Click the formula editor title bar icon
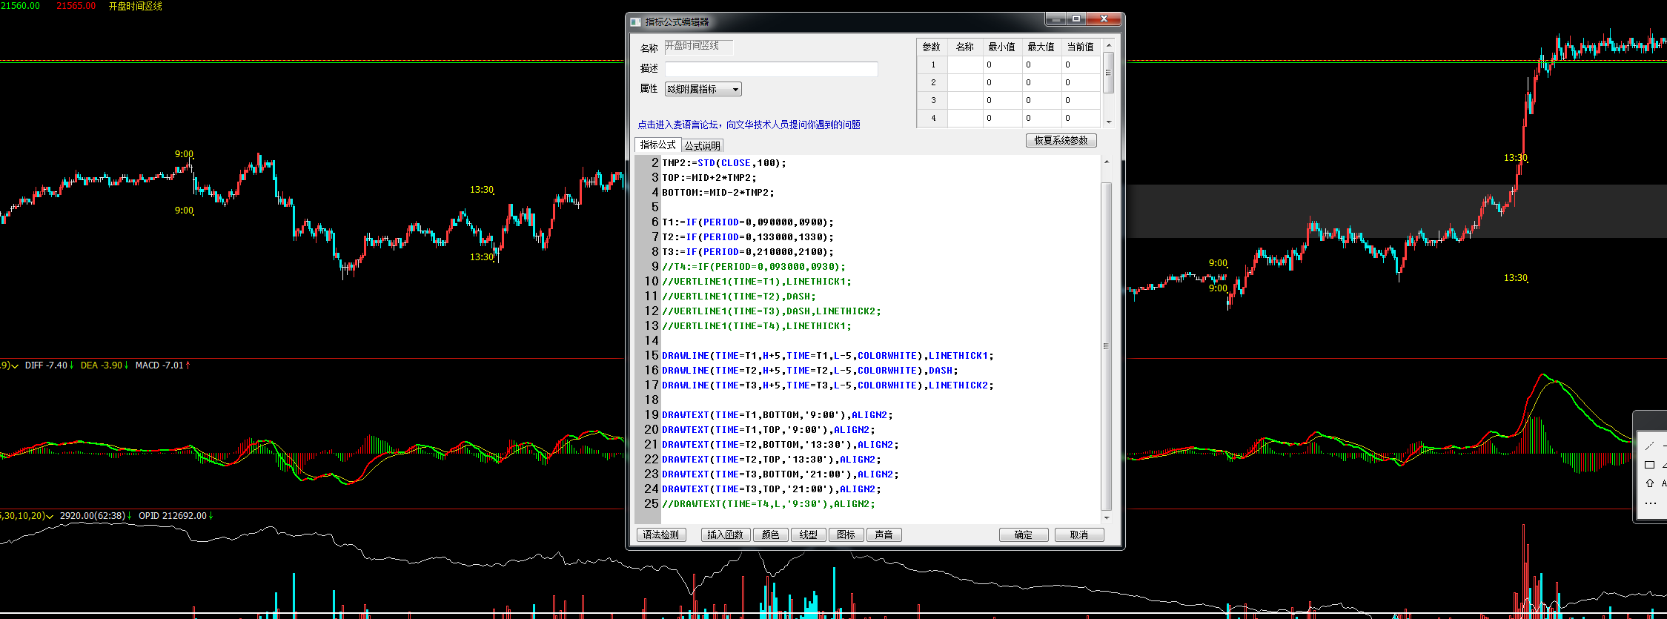 pos(635,21)
